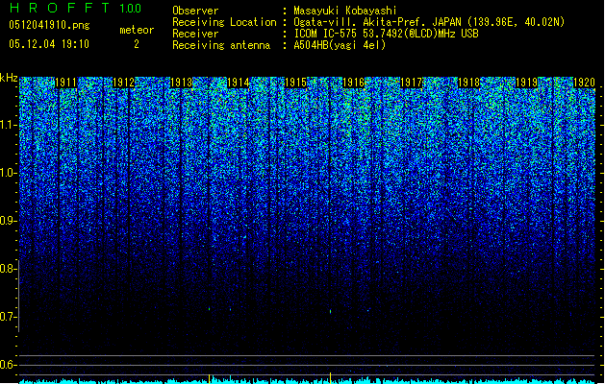
Task: Click the 0.9 kHz axis tick label
Action: (x=8, y=221)
